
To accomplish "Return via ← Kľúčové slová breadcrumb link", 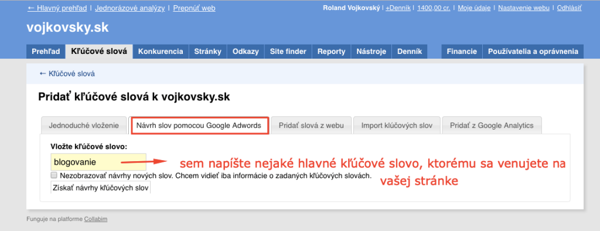I will 67,74.
